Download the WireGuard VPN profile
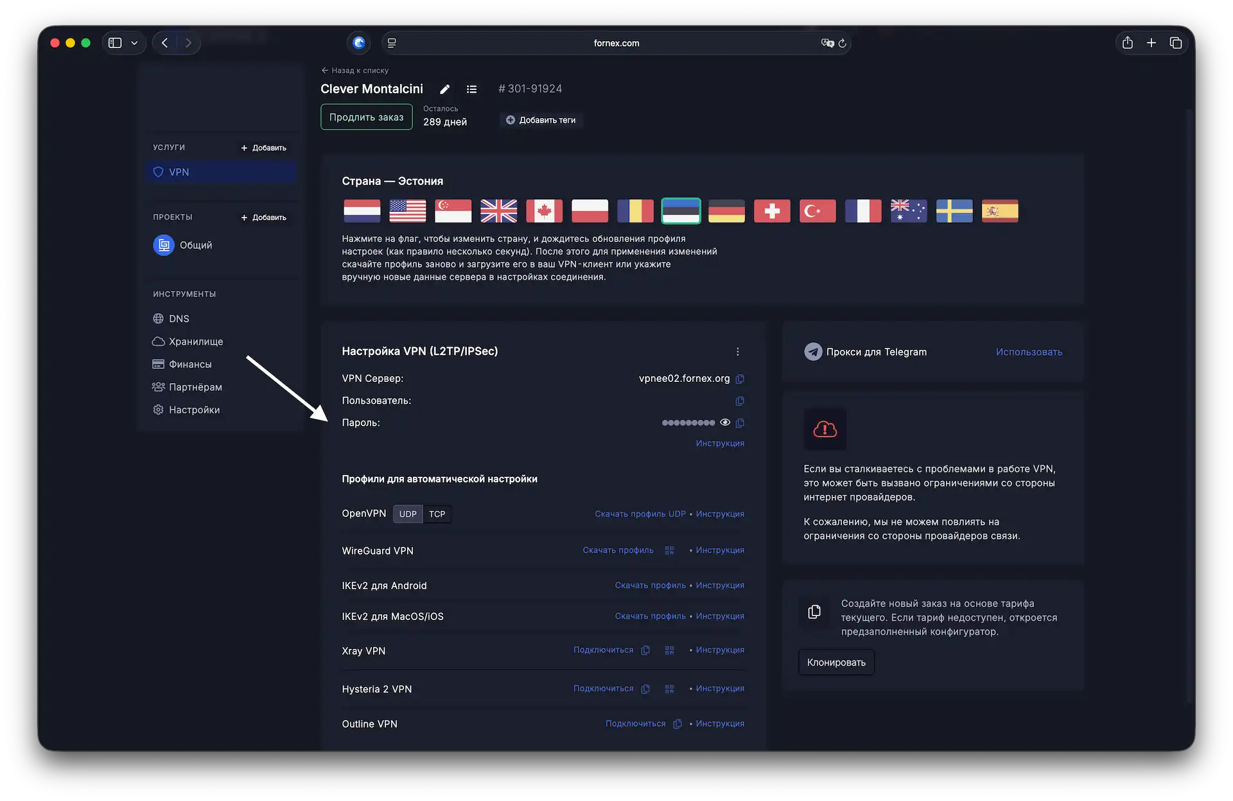1233x801 pixels. tap(617, 550)
